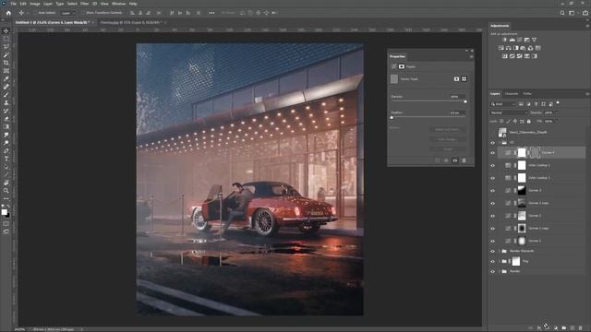The width and height of the screenshot is (591, 332).
Task: Click the more options ellipsis in options bar
Action: coord(211,13)
